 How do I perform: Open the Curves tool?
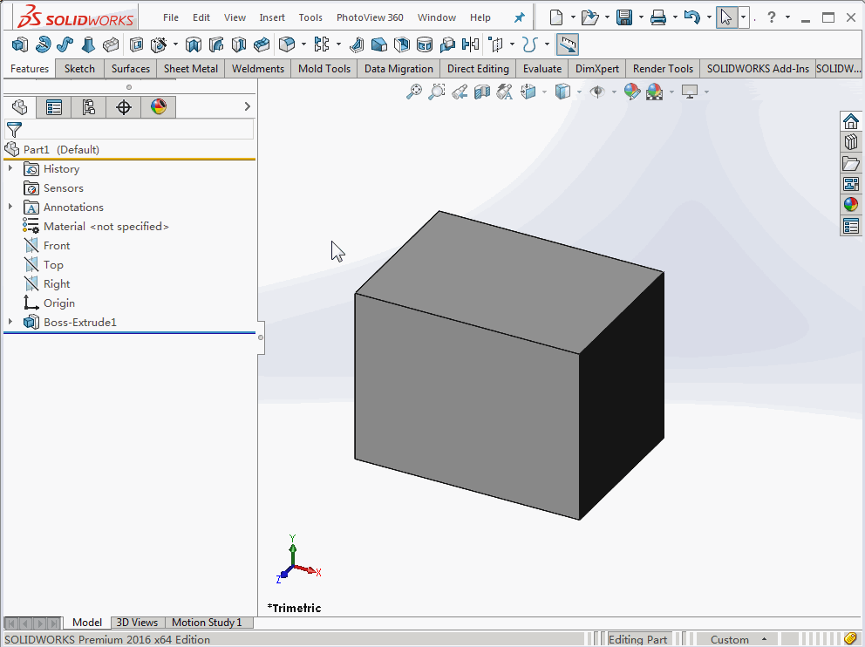[x=529, y=44]
